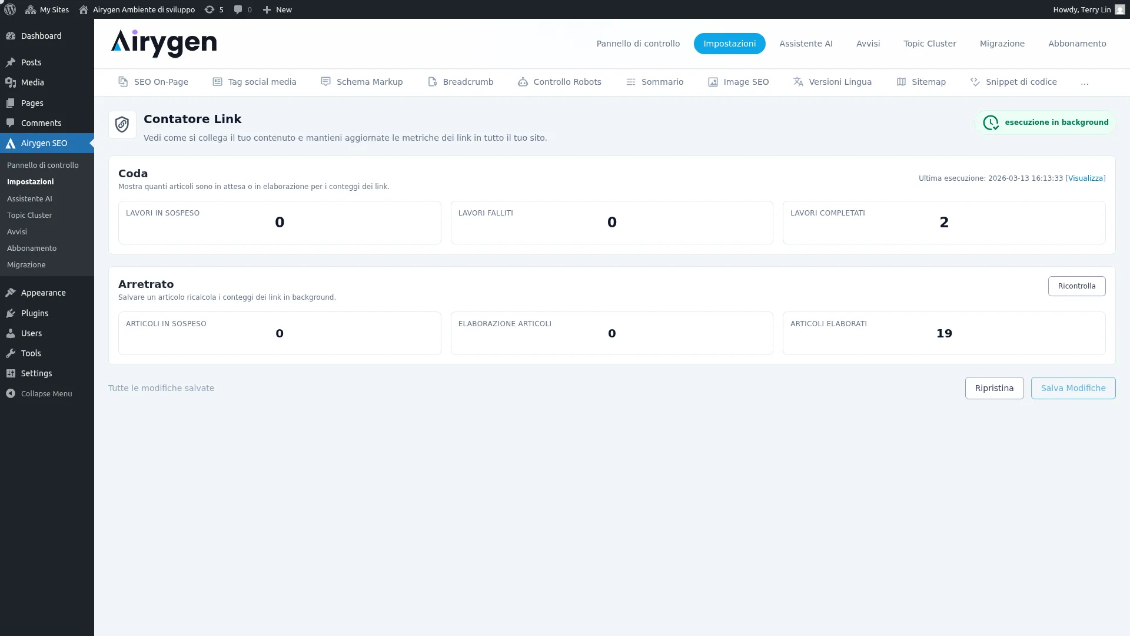
Task: Open Abbonamento in sidebar submenu
Action: click(x=32, y=249)
